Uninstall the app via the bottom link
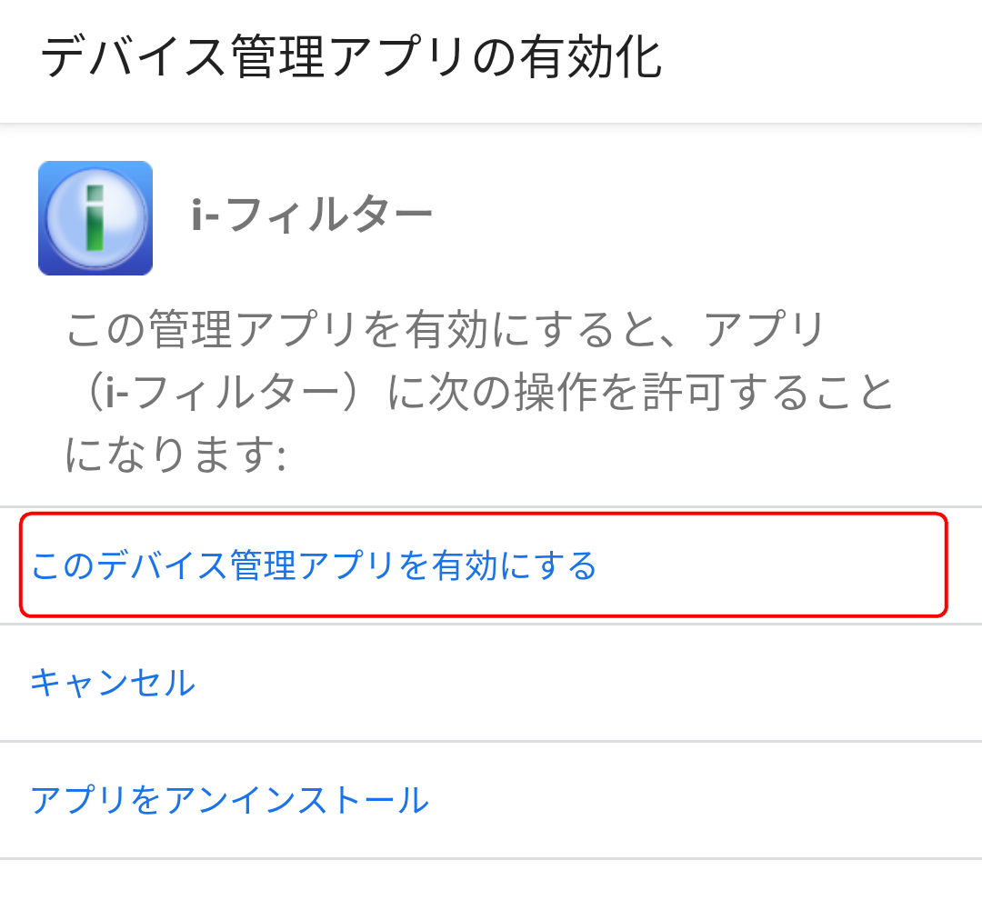 click(x=491, y=800)
